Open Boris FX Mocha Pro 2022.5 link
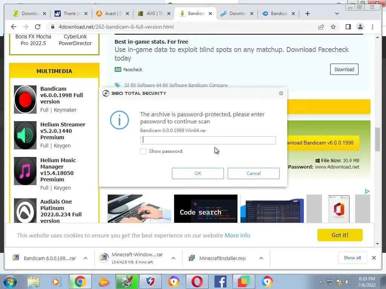The image size is (386, 289). (33, 40)
